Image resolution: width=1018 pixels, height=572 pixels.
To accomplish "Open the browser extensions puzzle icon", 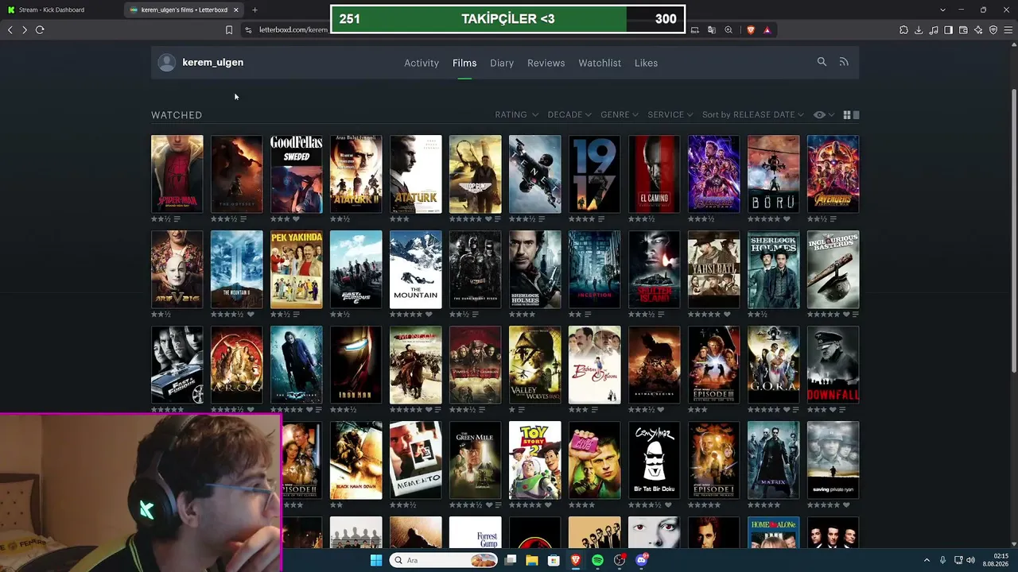I will (x=903, y=30).
